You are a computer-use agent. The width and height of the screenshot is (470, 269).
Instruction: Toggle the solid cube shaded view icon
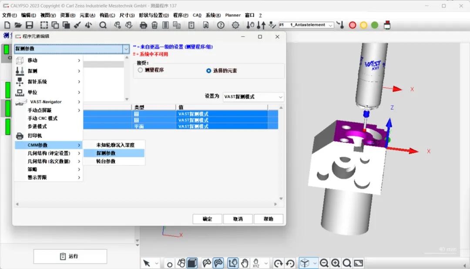coord(192,263)
